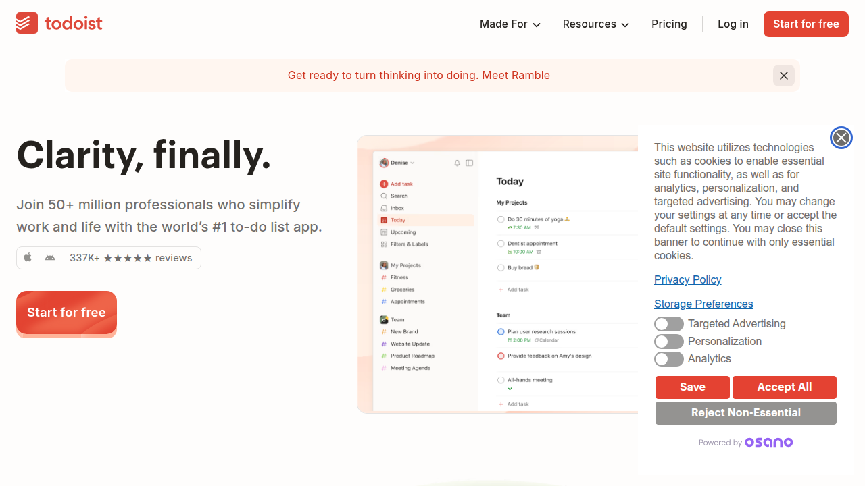Select Today in the preview sidebar
Viewport: 865px width, 486px height.
tap(426, 220)
